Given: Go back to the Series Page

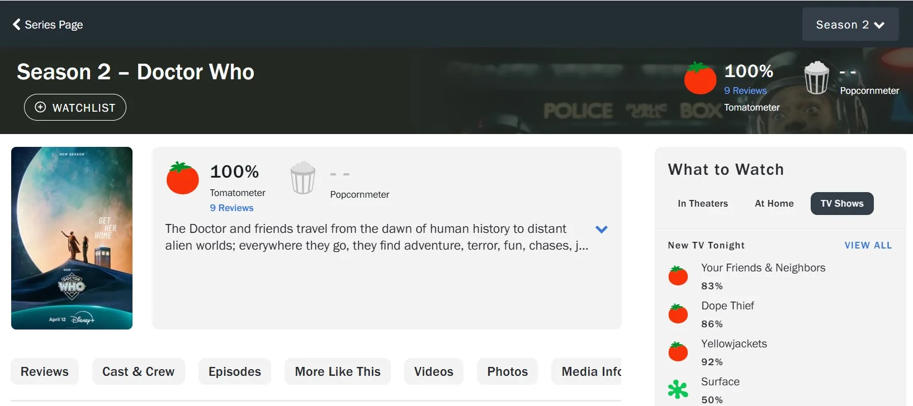Looking at the screenshot, I should click(x=48, y=25).
